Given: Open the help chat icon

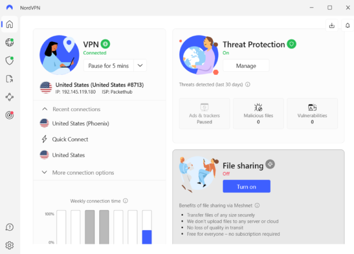Looking at the screenshot, I should (x=10, y=227).
